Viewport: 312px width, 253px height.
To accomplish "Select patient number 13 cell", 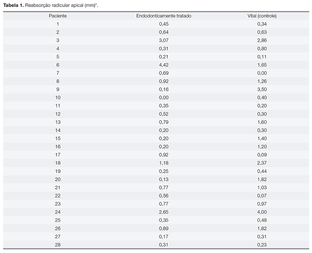I will pyautogui.click(x=57, y=122).
